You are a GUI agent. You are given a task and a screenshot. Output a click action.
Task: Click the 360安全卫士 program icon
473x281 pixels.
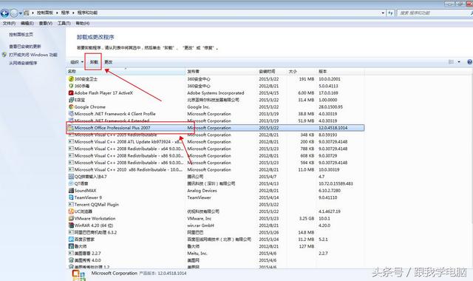[71, 79]
